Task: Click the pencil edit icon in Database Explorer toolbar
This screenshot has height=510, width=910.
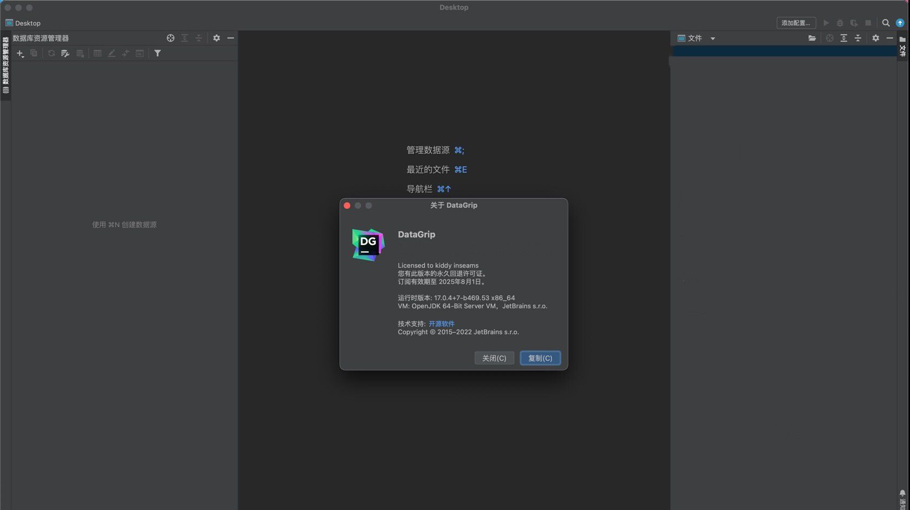Action: pyautogui.click(x=112, y=53)
